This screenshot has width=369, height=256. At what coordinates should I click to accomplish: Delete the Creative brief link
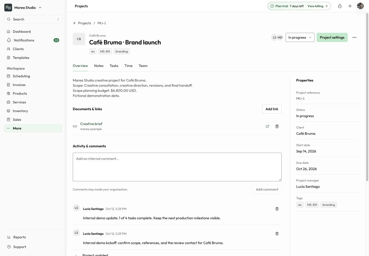pyautogui.click(x=277, y=126)
